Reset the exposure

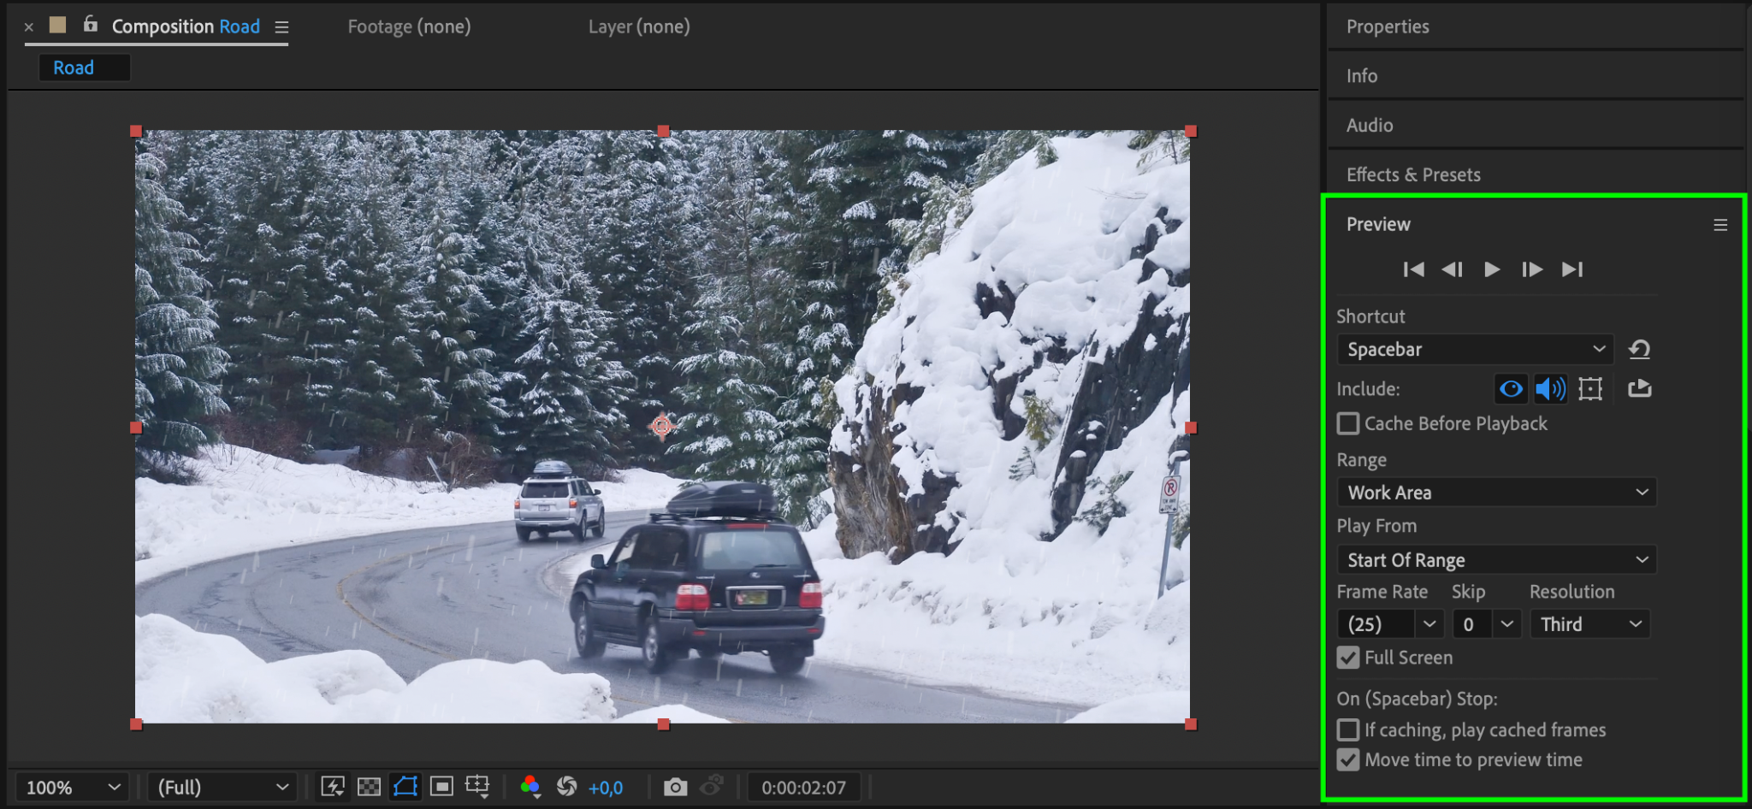566,787
